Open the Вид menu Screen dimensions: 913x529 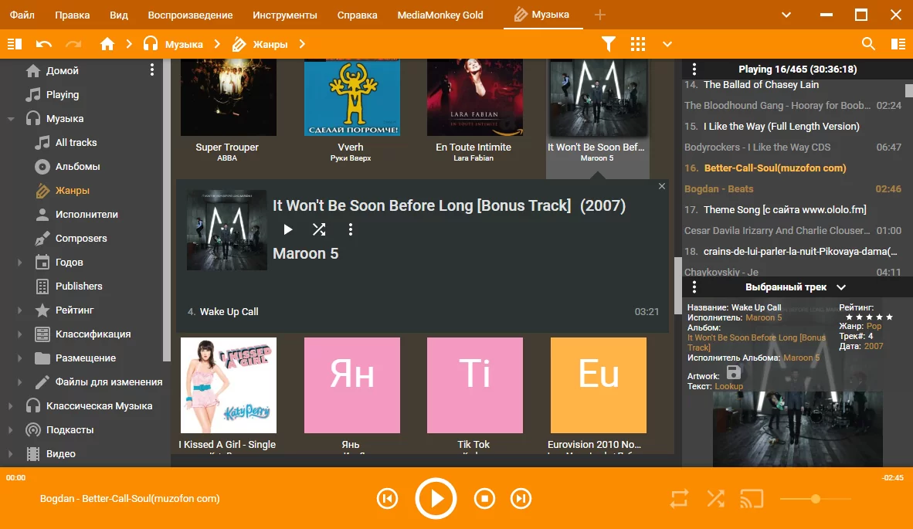click(119, 15)
